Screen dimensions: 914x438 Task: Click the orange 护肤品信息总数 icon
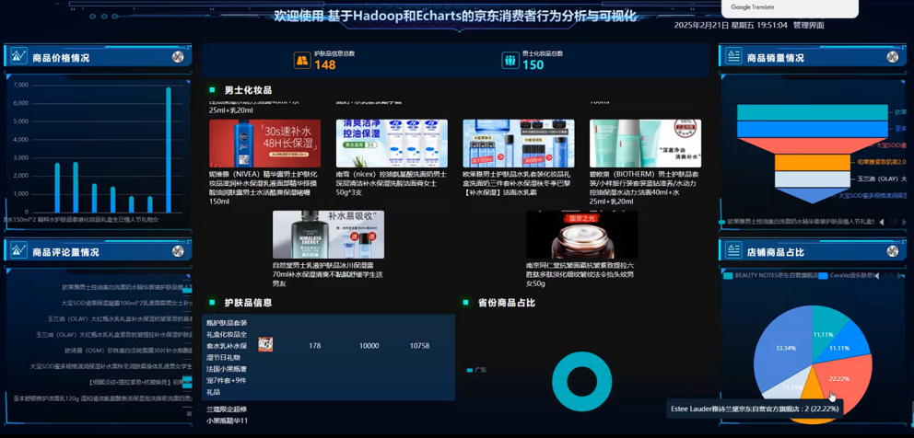[302, 60]
